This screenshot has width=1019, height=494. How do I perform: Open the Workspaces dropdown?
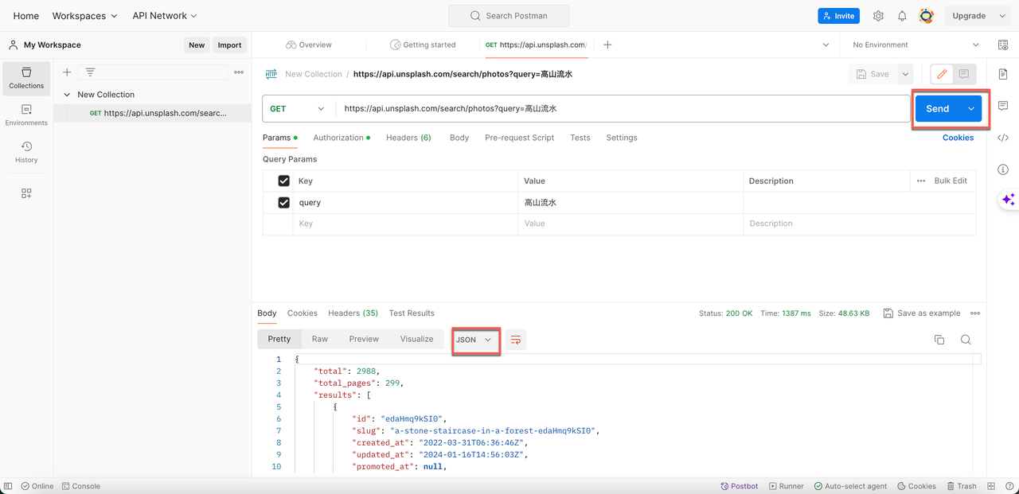[x=84, y=16]
